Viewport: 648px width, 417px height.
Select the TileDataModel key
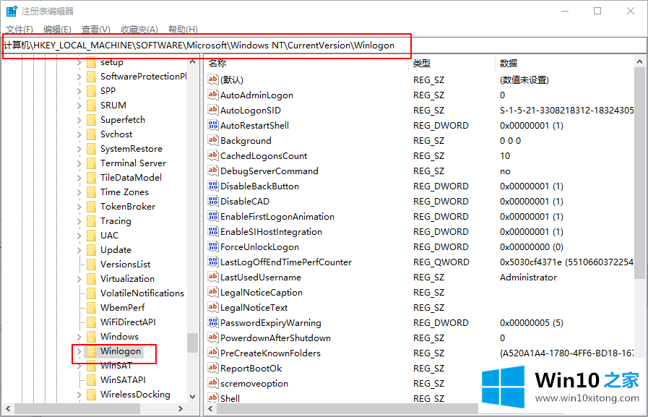pyautogui.click(x=131, y=178)
